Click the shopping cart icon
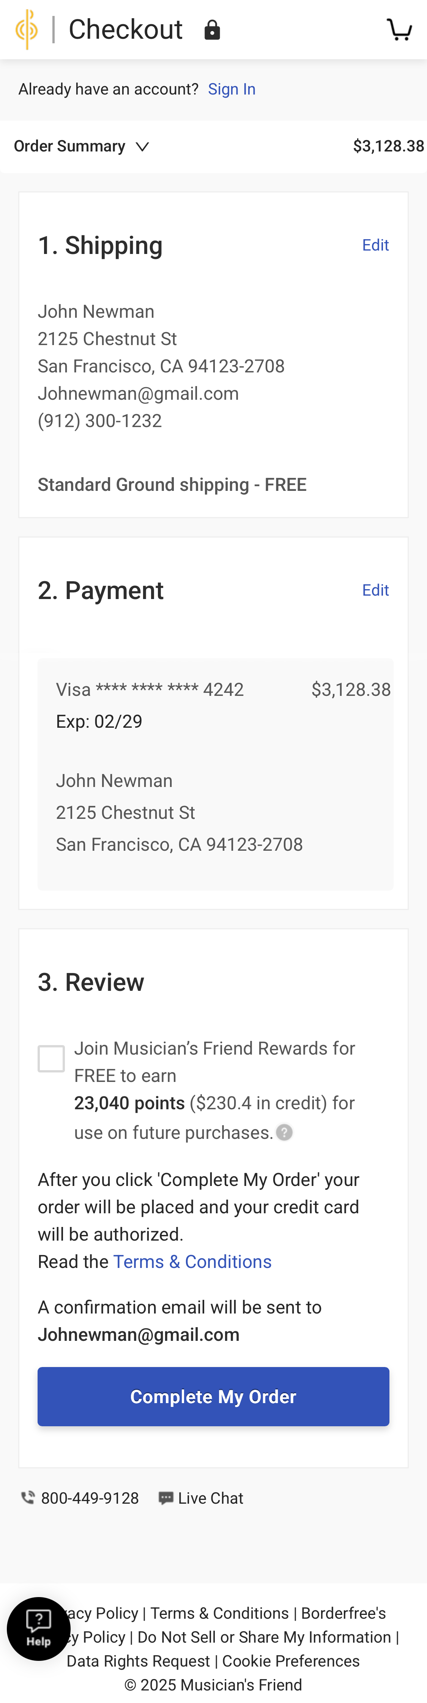Screen dimensions: 427x1703 click(x=400, y=29)
